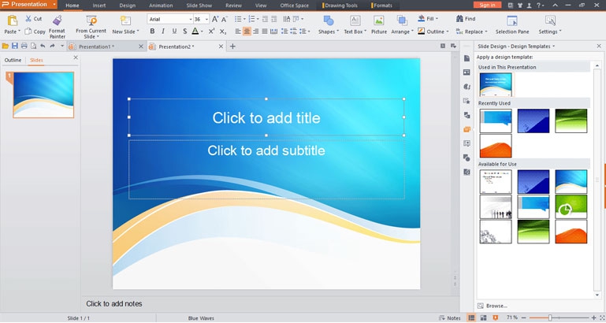Click the zoom slider handle
This screenshot has height=323, width=606.
click(x=550, y=317)
